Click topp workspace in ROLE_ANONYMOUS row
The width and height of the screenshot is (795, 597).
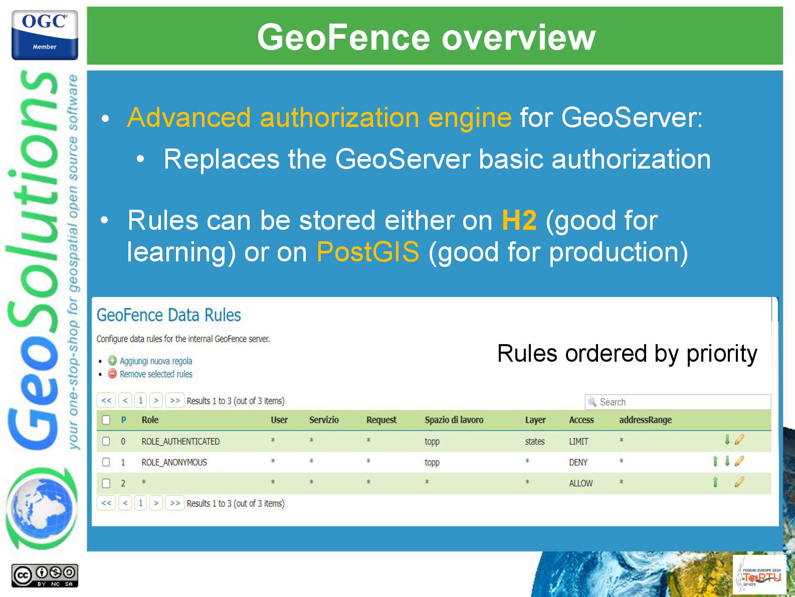pyautogui.click(x=432, y=463)
